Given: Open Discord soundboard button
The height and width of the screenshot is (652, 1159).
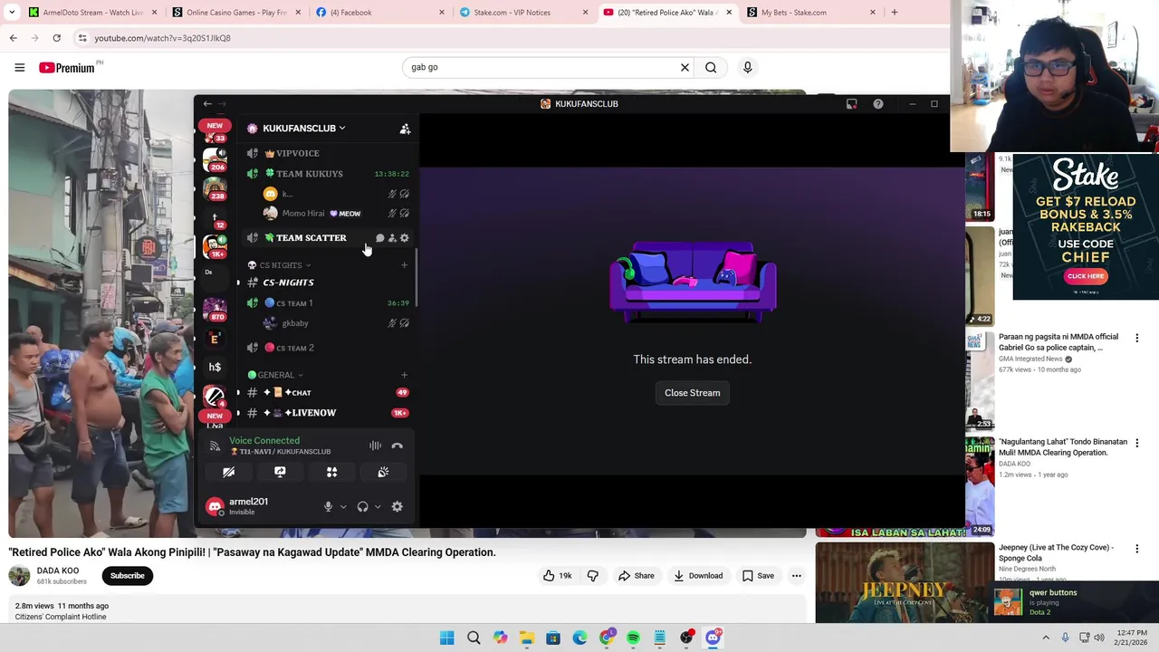Looking at the screenshot, I should 383,472.
